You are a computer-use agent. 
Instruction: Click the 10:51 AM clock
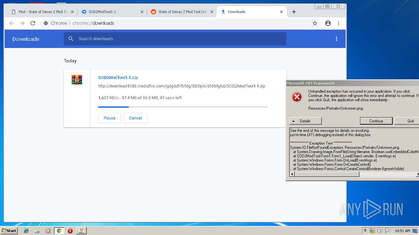pos(402,231)
